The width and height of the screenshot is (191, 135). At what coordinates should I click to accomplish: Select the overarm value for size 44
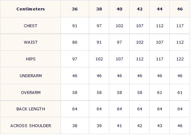click(x=160, y=93)
